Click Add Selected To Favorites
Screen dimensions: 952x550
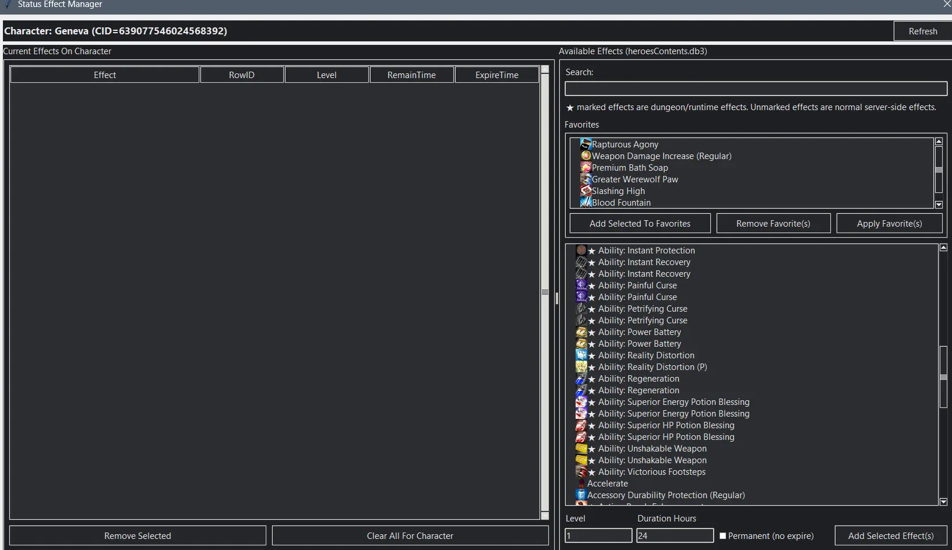[640, 224]
